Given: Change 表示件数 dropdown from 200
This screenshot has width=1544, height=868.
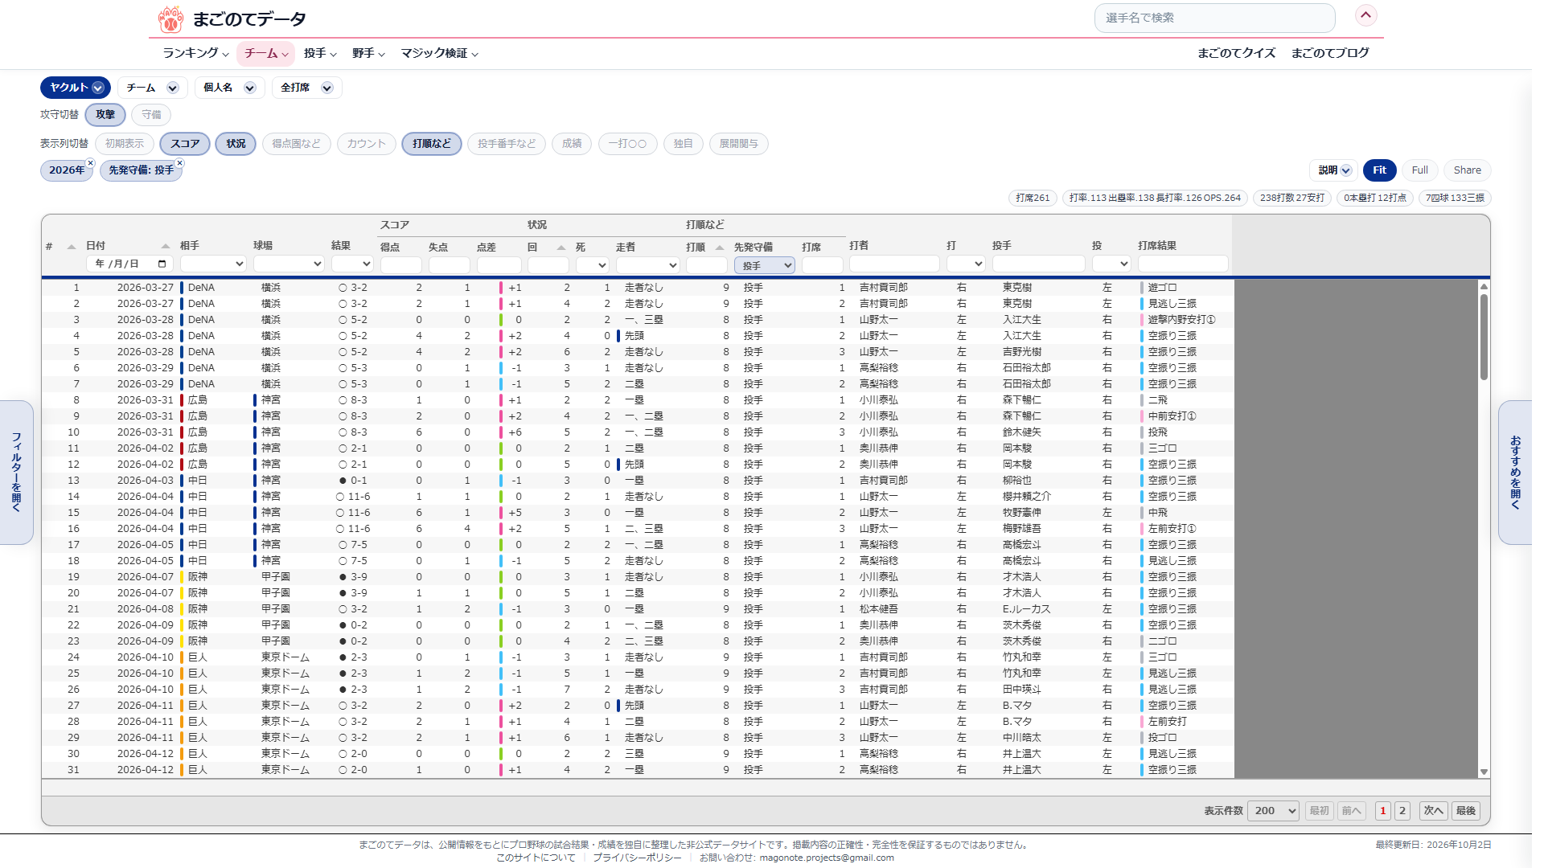Looking at the screenshot, I should point(1274,811).
